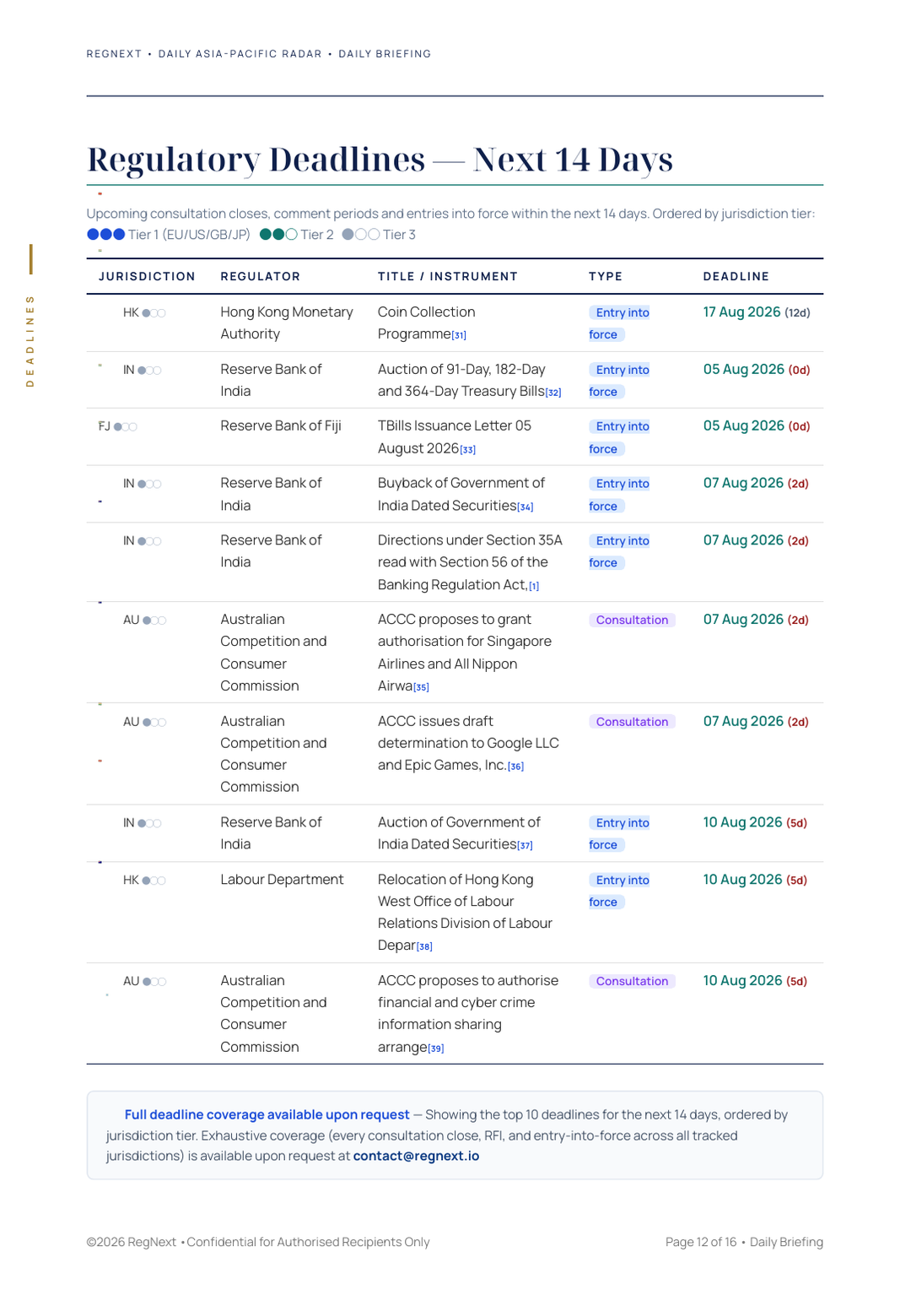Click tier dots beside IN in Treasury Bills row
Viewport: 911px width, 1290px height.
[x=149, y=371]
